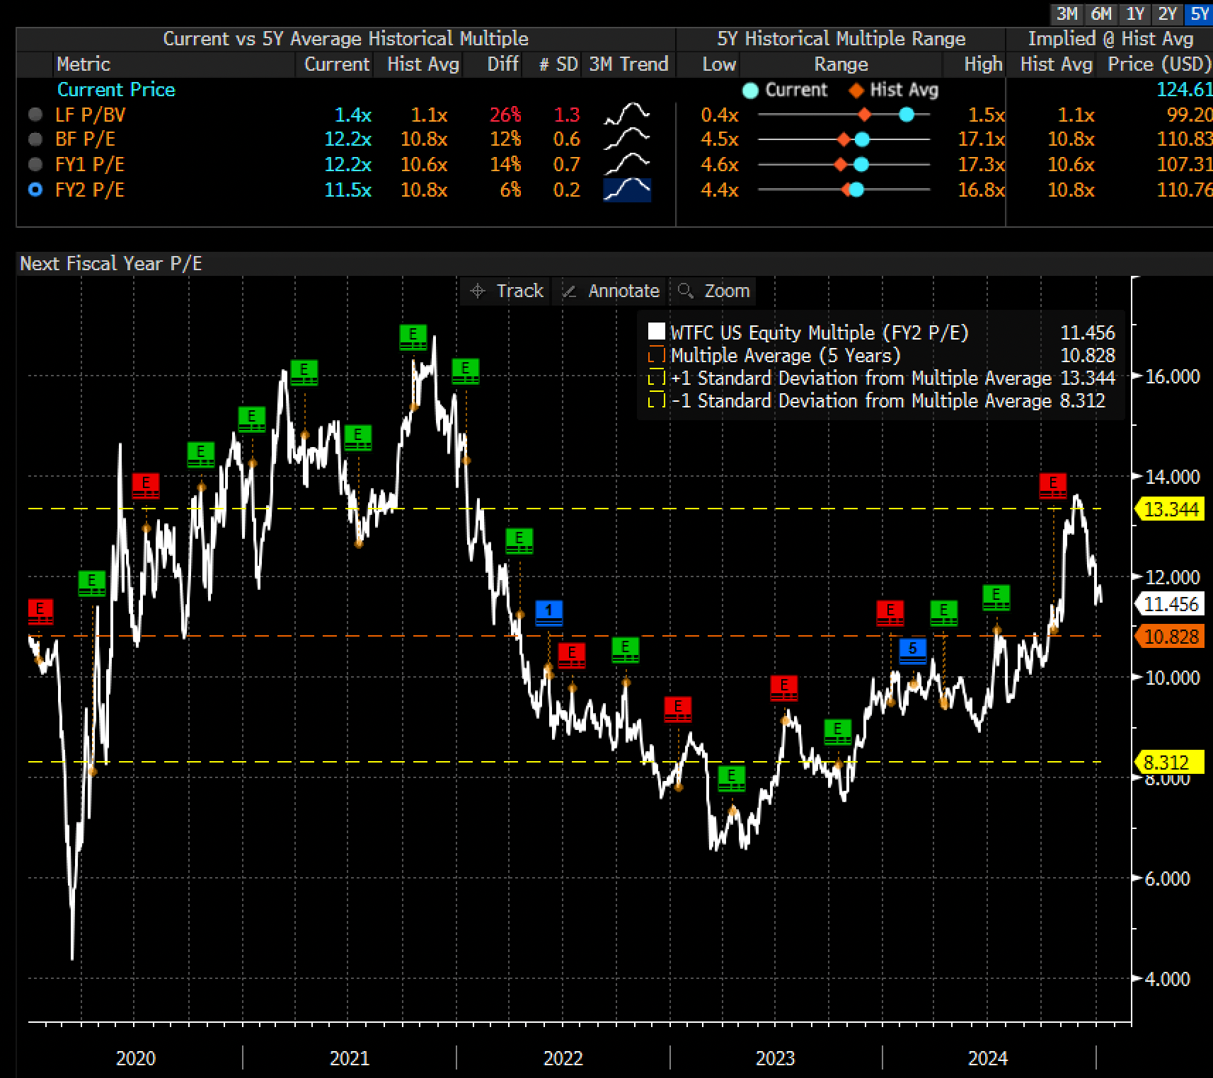Click the implied price 107.31
The width and height of the screenshot is (1213, 1078).
click(1184, 164)
